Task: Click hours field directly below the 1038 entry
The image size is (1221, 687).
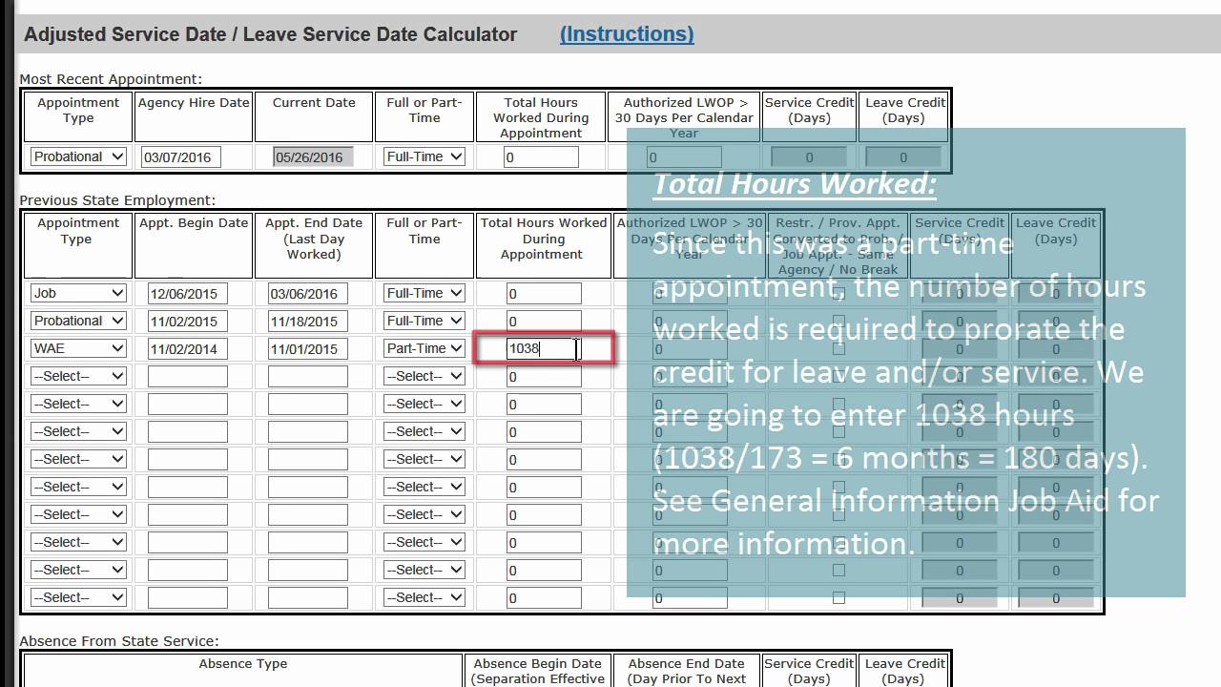Action: (x=544, y=377)
